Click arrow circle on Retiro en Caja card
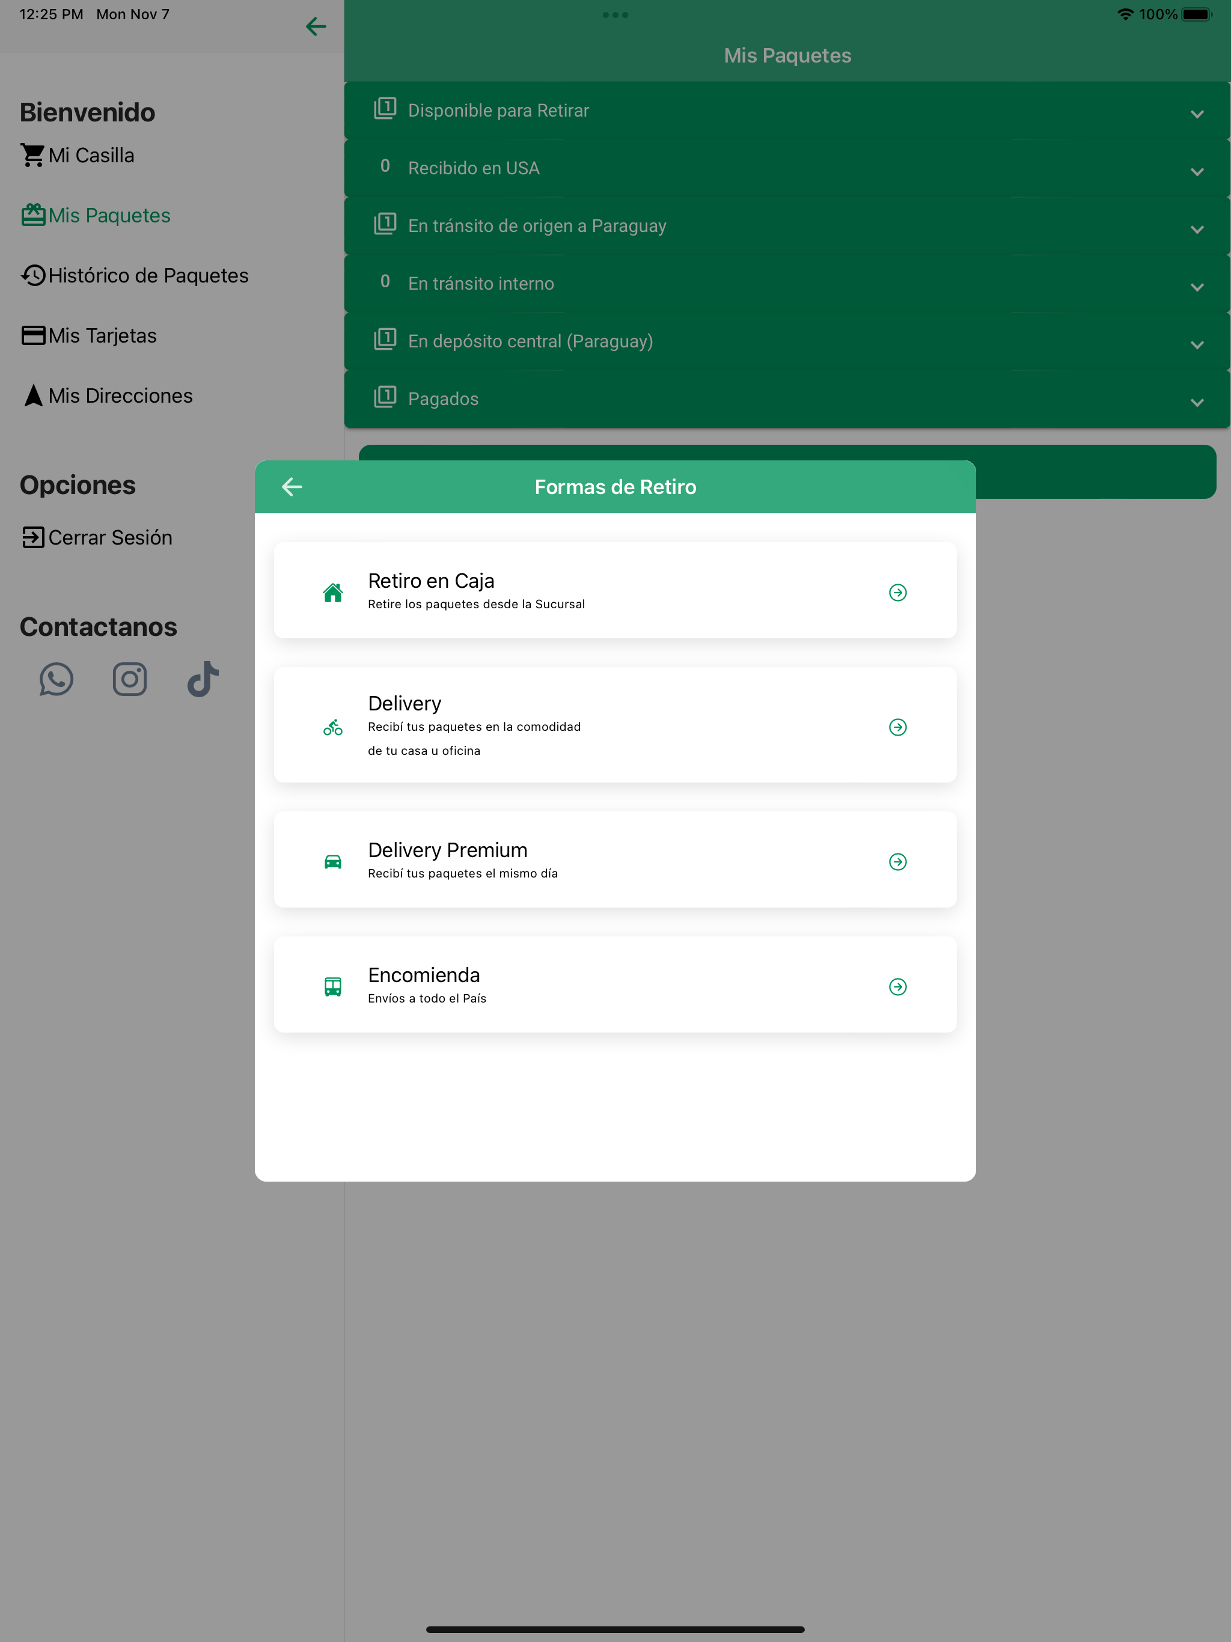Viewport: 1231px width, 1642px height. (897, 593)
